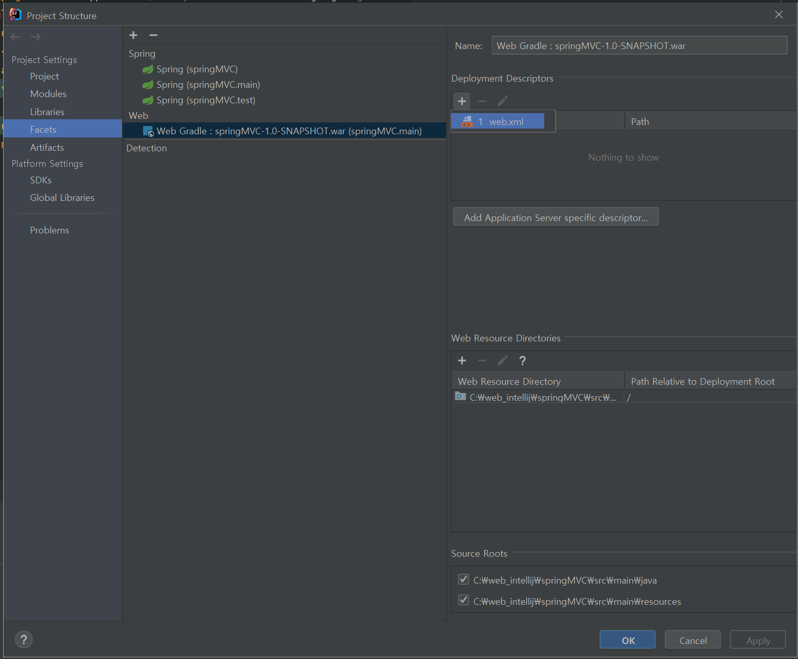Select Web Gradle springMVC-1.0-SNAPSHOT.war facet
798x659 pixels.
pos(285,131)
